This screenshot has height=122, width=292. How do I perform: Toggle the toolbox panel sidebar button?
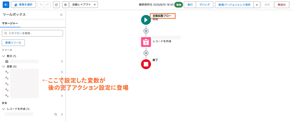[6, 5]
